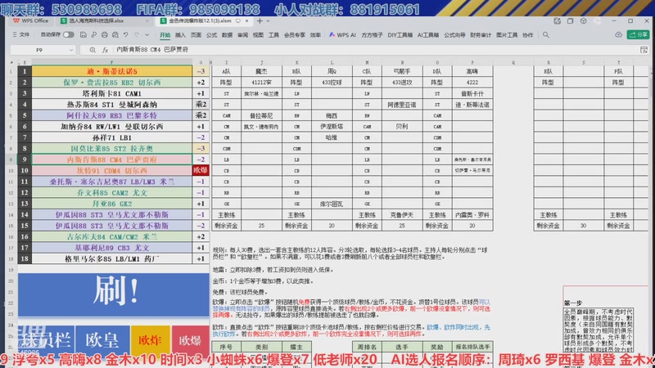Select the 公式向导 ribbon tab

(x=454, y=35)
